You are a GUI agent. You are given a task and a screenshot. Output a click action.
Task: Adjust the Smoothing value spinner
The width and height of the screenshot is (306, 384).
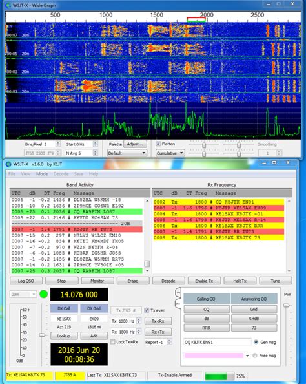tap(279, 153)
